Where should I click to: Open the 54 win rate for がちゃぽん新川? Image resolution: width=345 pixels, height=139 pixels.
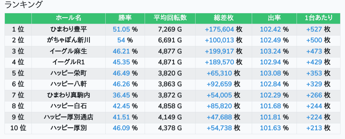(x=121, y=40)
